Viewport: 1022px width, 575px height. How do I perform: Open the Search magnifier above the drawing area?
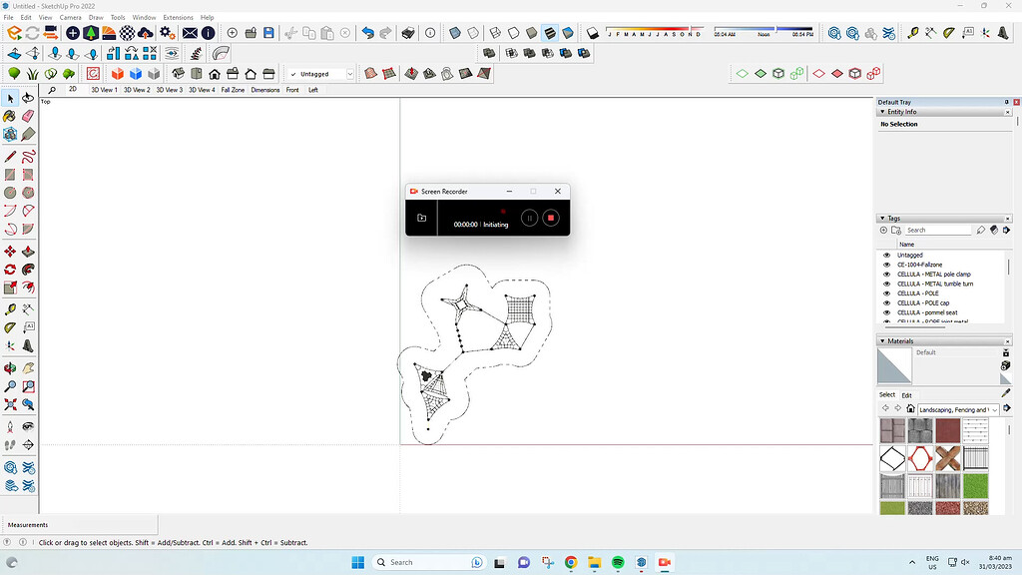(51, 90)
